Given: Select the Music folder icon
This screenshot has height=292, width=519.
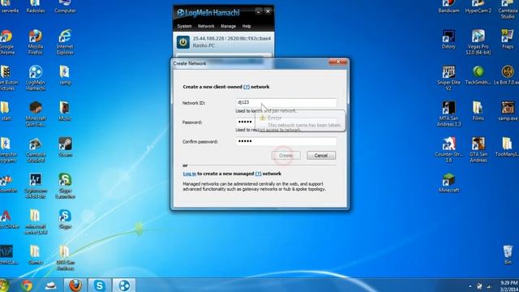Looking at the screenshot, I should pyautogui.click(x=65, y=111).
